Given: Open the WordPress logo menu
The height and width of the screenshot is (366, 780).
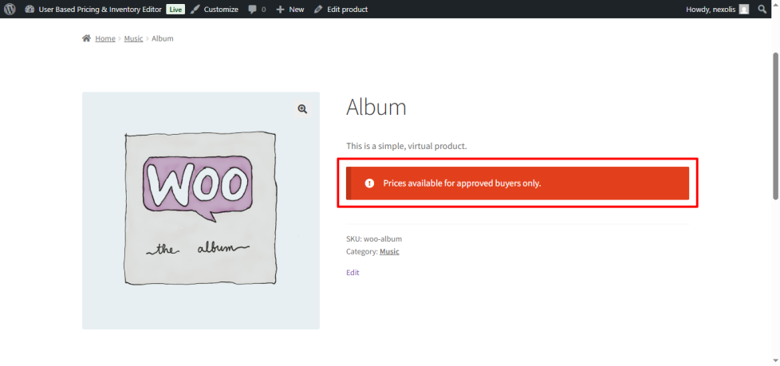Looking at the screenshot, I should pyautogui.click(x=10, y=9).
